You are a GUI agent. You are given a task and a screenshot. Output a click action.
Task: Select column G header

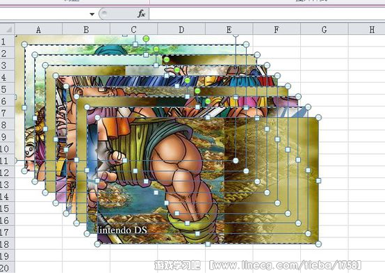325,29
